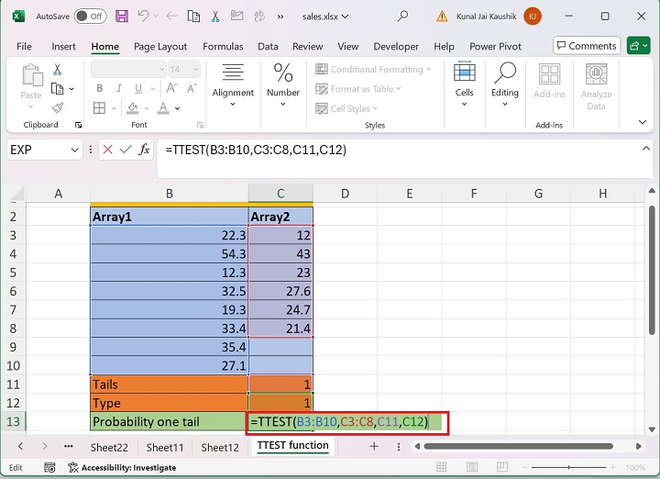
Task: Switch to the Sheet11 worksheet tab
Action: click(x=165, y=447)
